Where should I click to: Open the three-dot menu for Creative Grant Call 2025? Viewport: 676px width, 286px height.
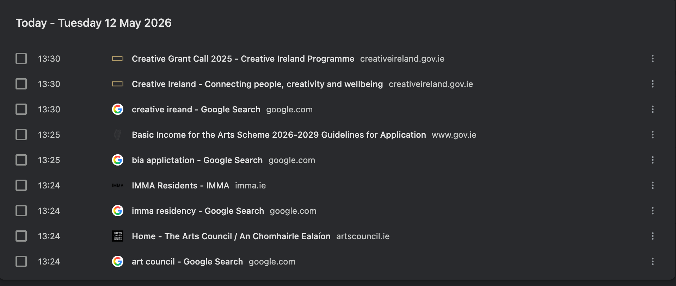coord(653,58)
